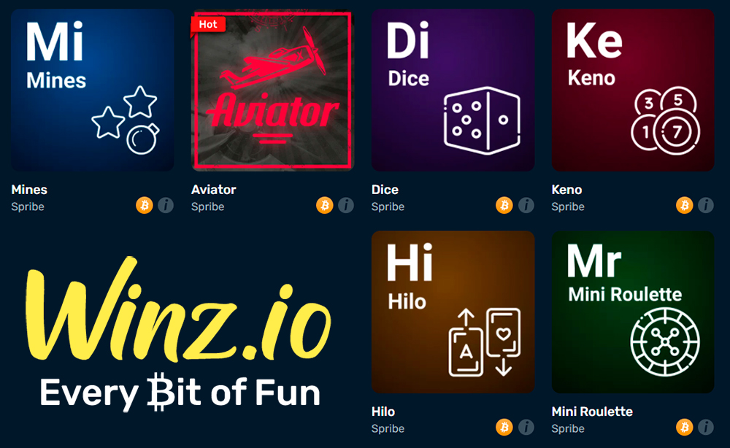Image resolution: width=730 pixels, height=448 pixels.
Task: Click the Bitcoin icon under Hilo
Action: 504,427
